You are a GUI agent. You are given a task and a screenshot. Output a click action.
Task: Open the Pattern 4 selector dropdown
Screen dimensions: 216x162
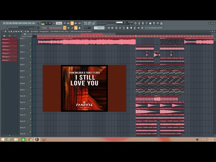pyautogui.click(x=99, y=28)
